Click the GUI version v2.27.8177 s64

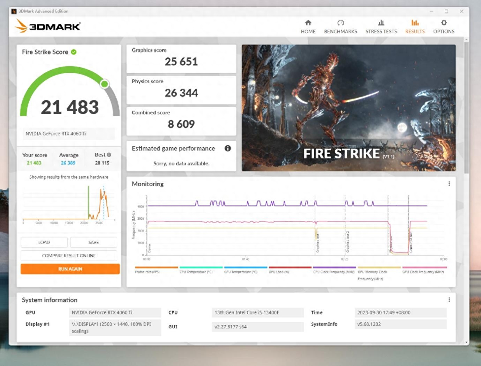point(257,327)
